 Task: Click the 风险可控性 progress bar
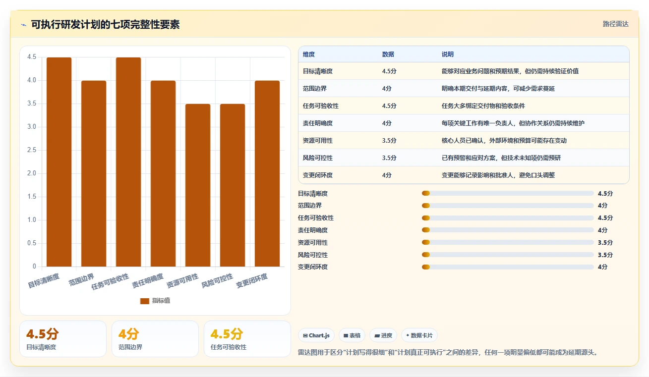coord(508,255)
